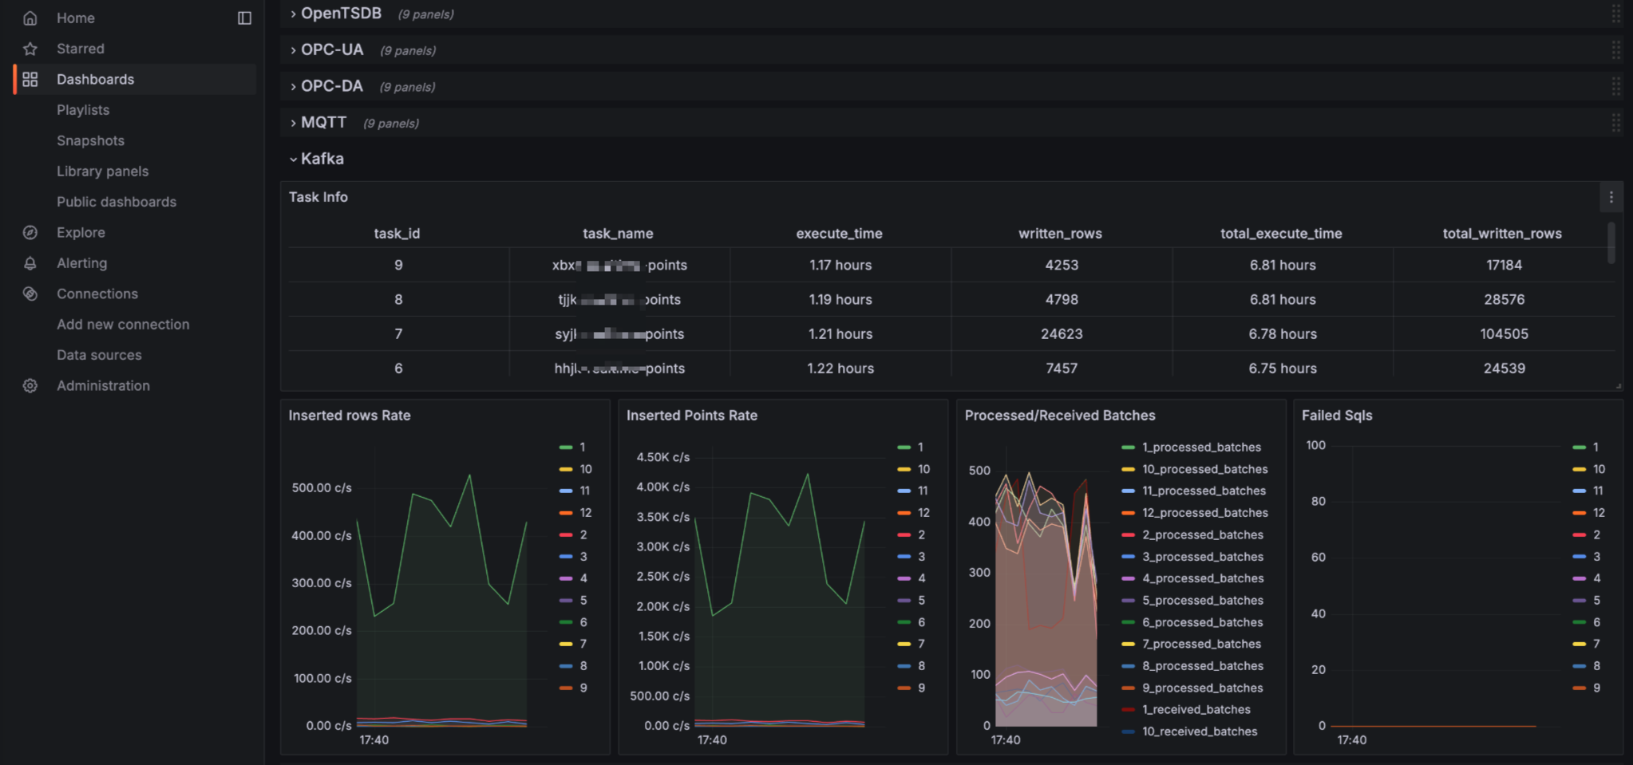Click the Starred star icon
The image size is (1633, 765).
point(30,49)
